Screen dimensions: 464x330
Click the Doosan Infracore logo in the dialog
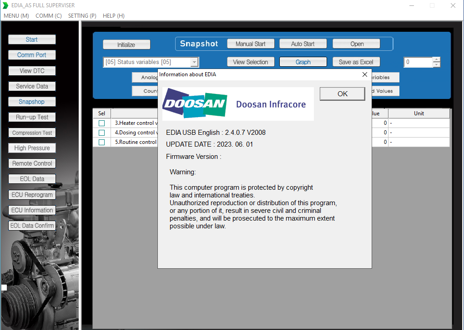(x=238, y=103)
